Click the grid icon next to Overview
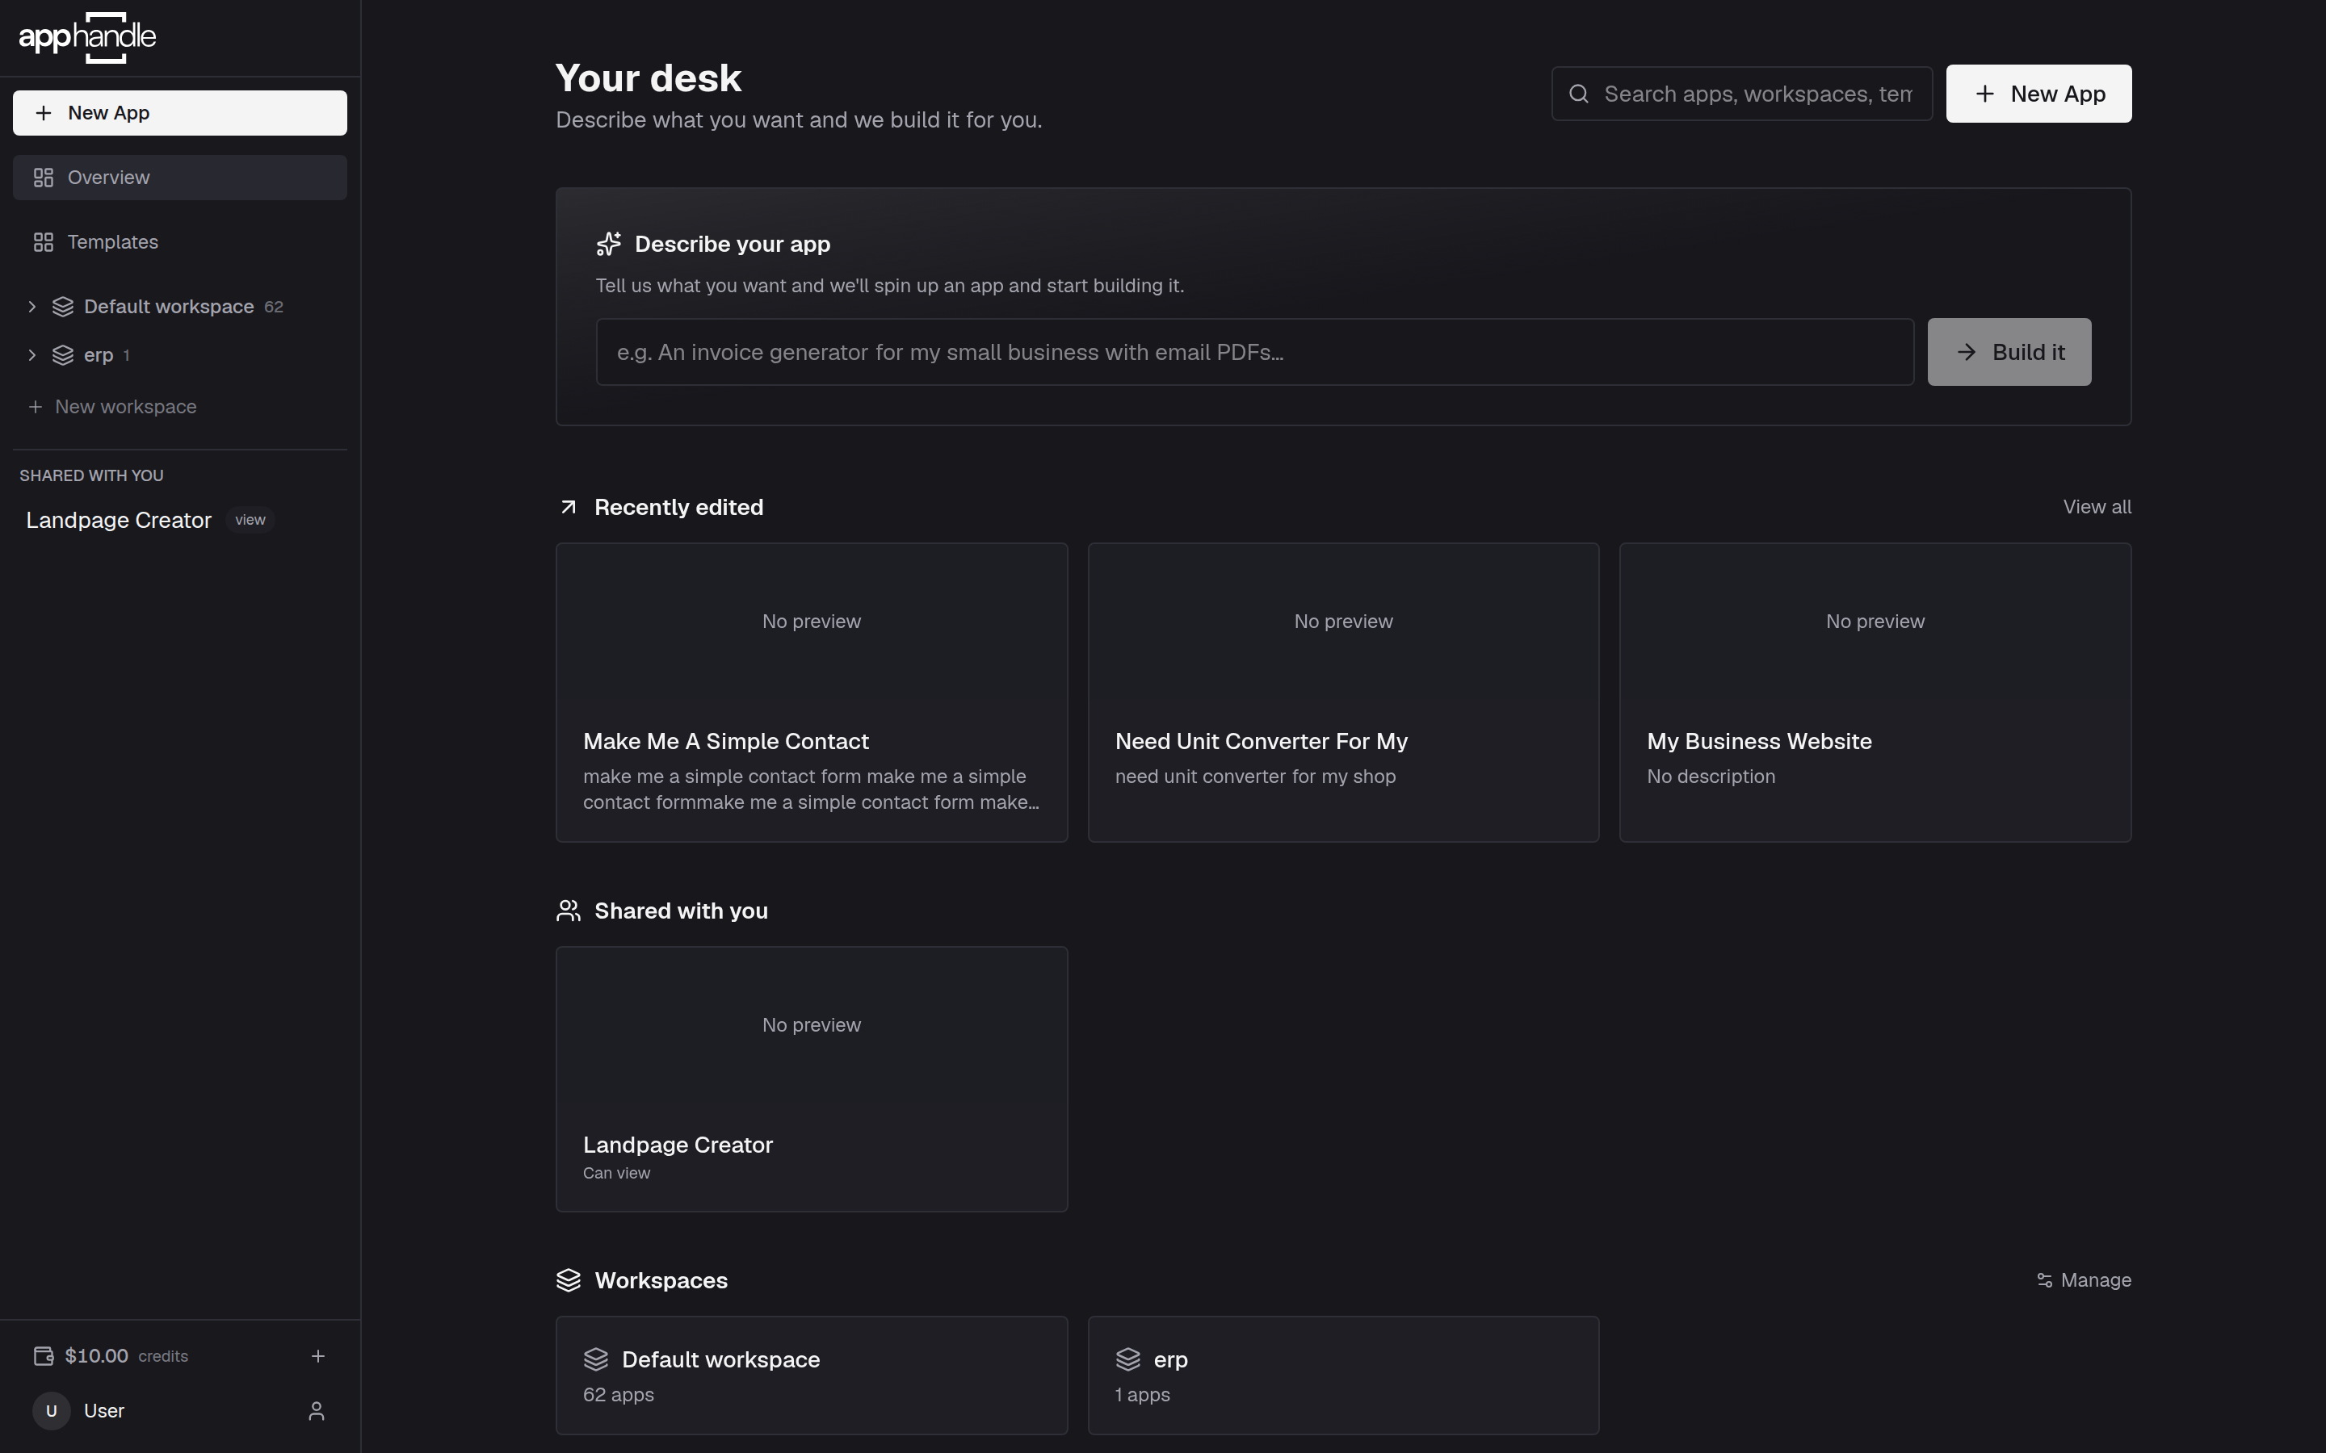The height and width of the screenshot is (1453, 2326). pyautogui.click(x=44, y=178)
